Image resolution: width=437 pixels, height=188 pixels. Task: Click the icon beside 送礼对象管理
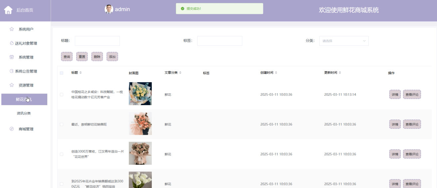coord(12,43)
